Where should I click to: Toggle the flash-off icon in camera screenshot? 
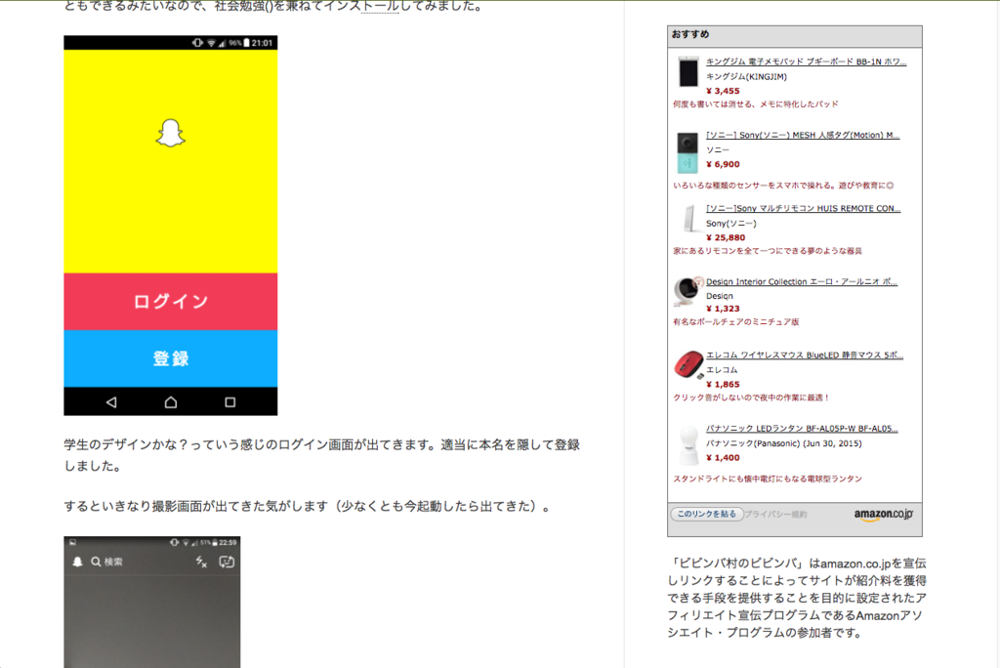[x=201, y=562]
